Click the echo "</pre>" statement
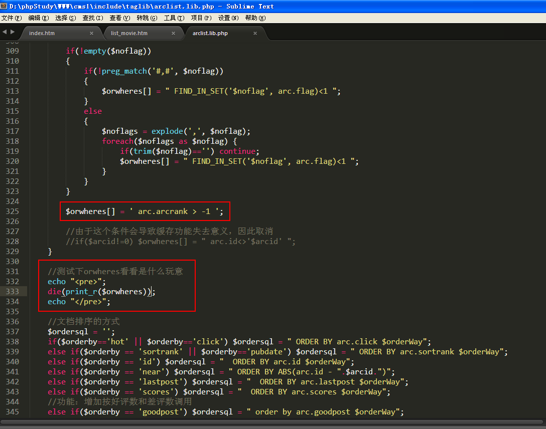546x429 pixels. [79, 302]
